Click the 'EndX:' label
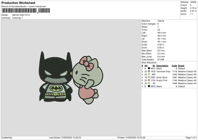The image size is (198, 140). point(145,45)
